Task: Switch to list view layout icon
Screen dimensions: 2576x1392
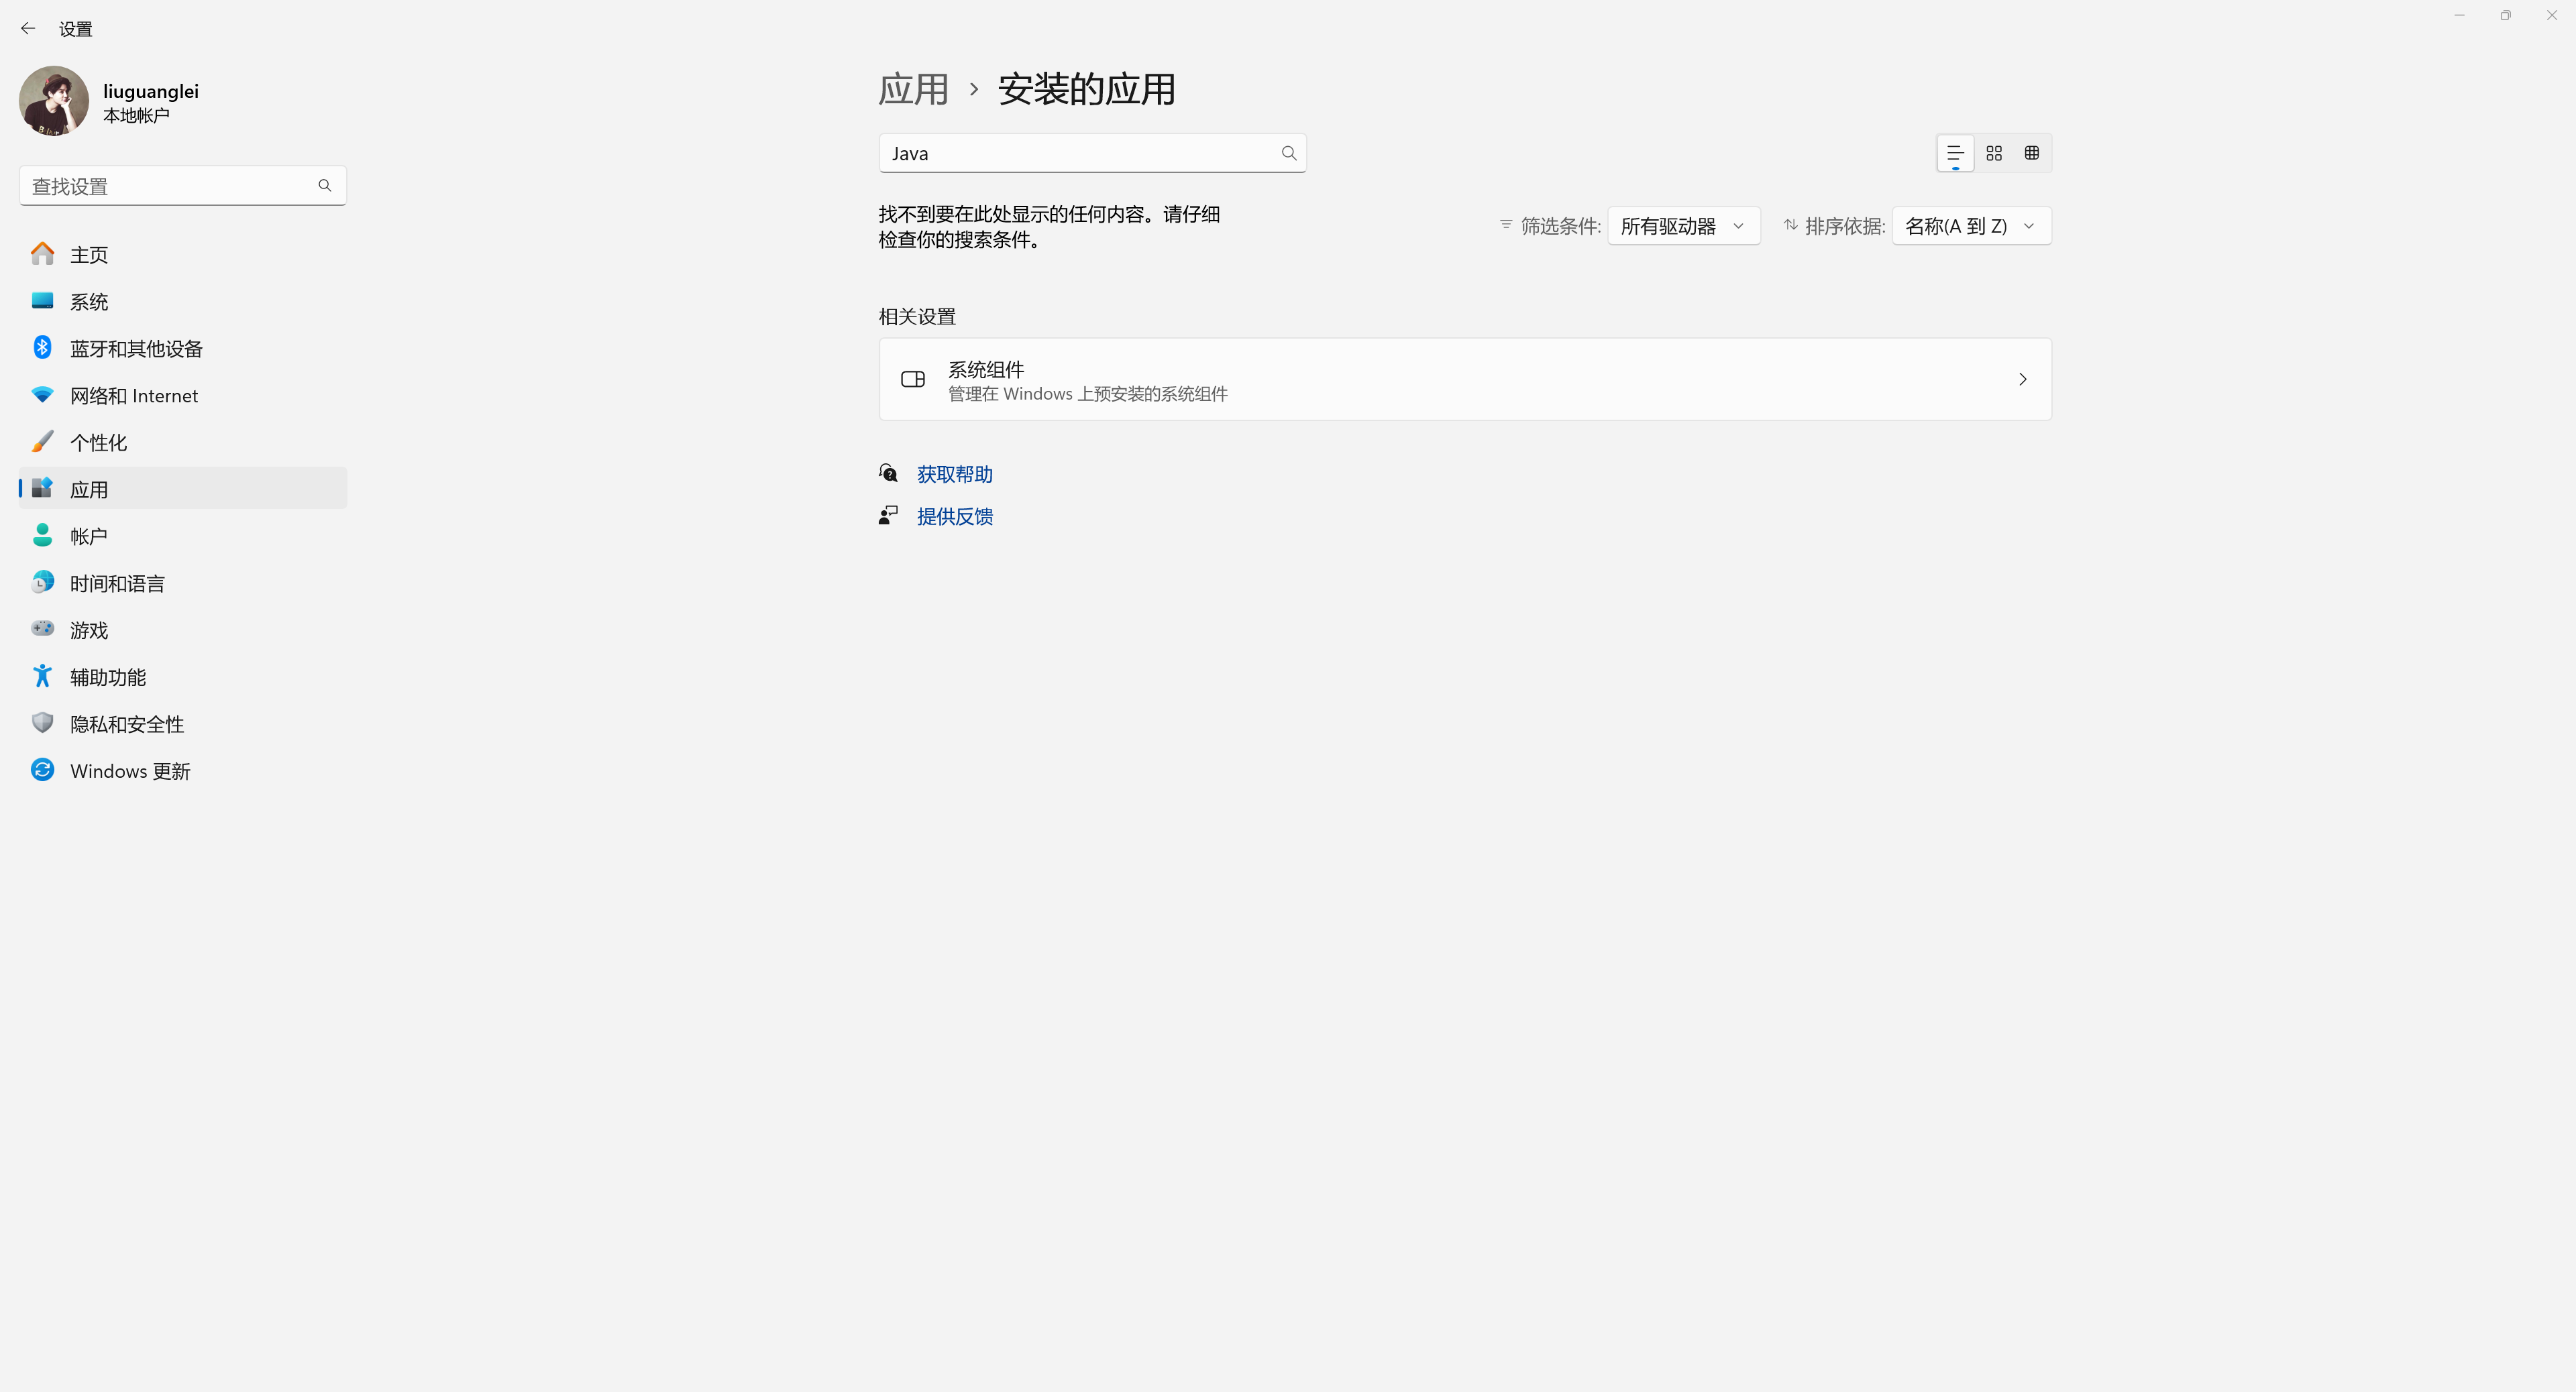Action: (1955, 153)
